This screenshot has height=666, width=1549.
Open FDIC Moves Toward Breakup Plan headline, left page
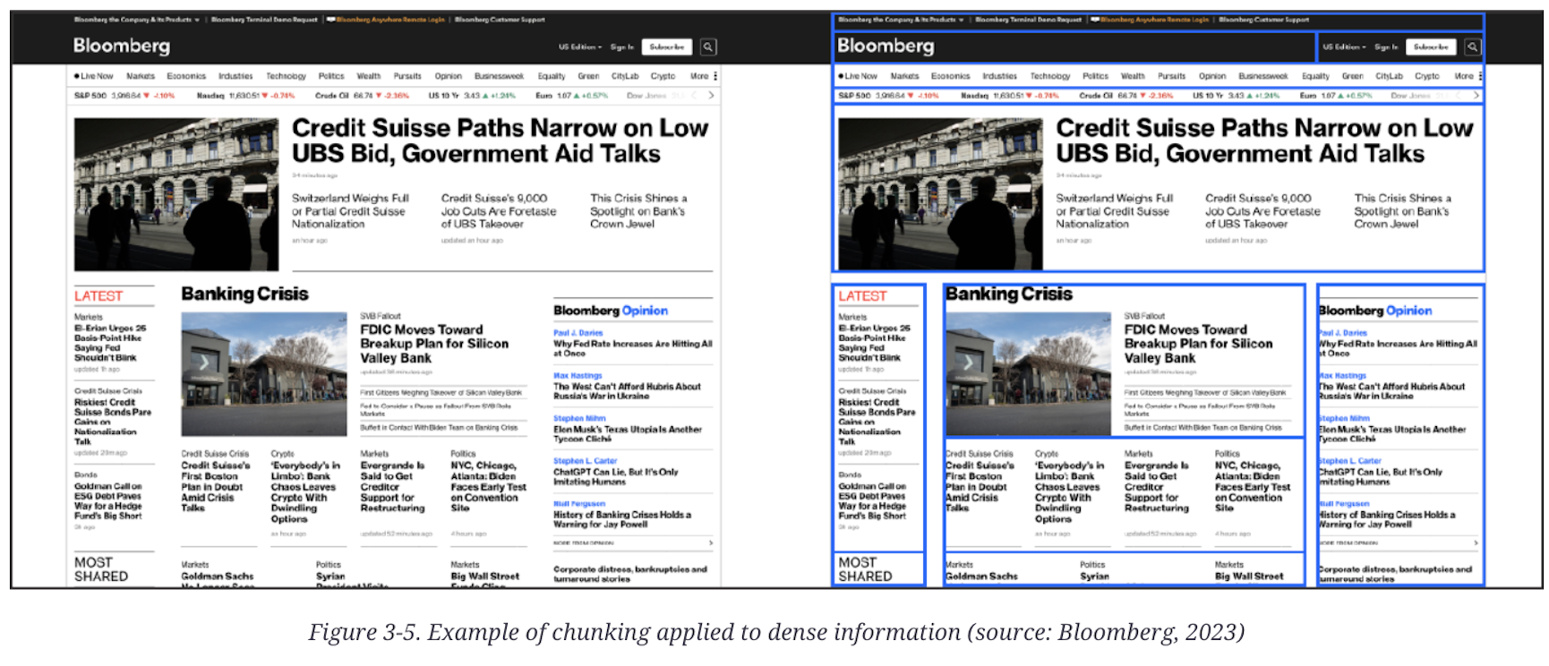point(433,344)
